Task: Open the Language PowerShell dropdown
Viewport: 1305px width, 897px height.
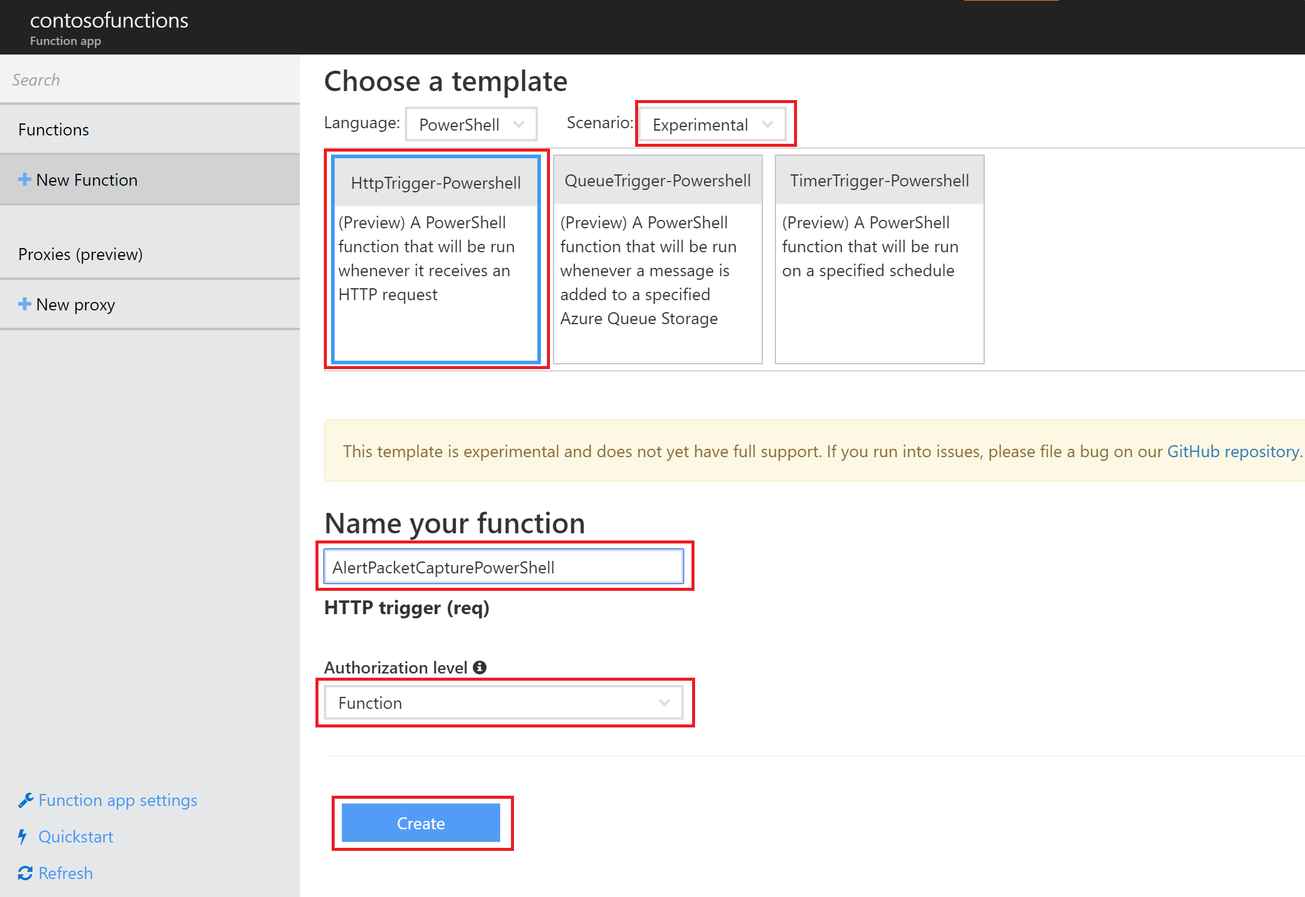Action: pyautogui.click(x=471, y=125)
